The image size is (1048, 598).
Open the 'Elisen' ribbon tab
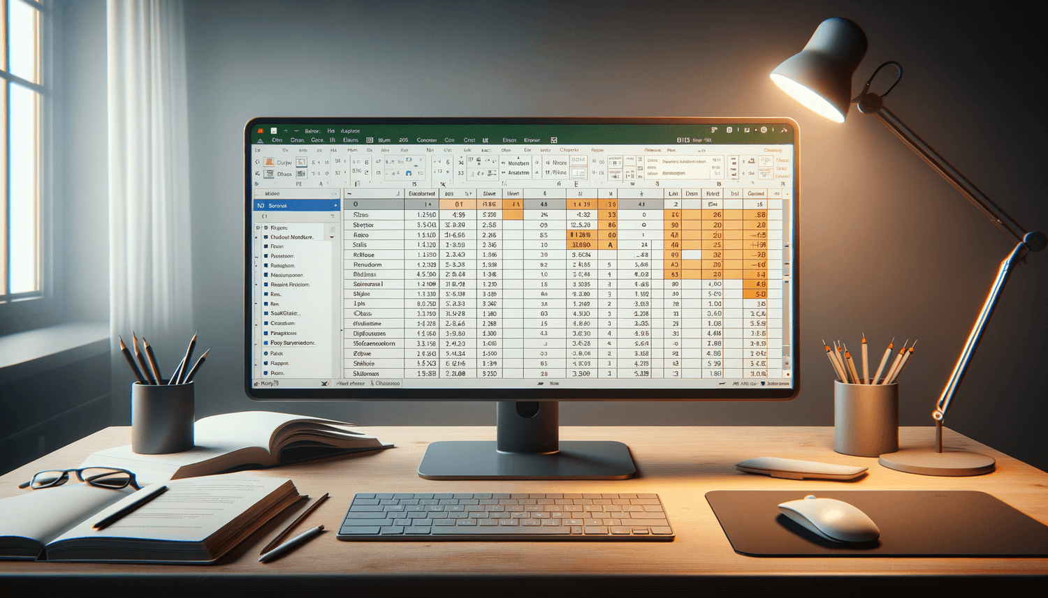(509, 140)
